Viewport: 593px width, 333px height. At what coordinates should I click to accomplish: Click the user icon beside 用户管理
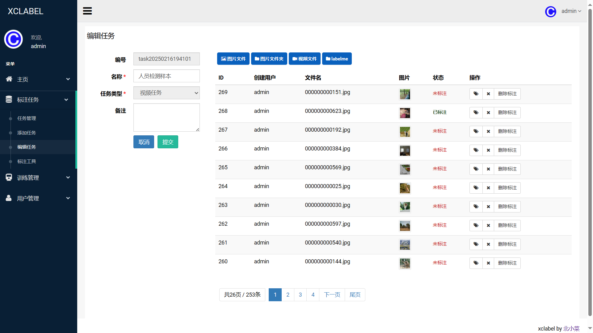[x=9, y=198]
